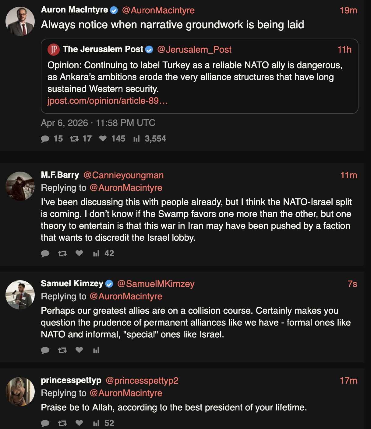371x429 pixels.
Task: Click Auron MacIntyre's profile avatar
Action: click(20, 21)
